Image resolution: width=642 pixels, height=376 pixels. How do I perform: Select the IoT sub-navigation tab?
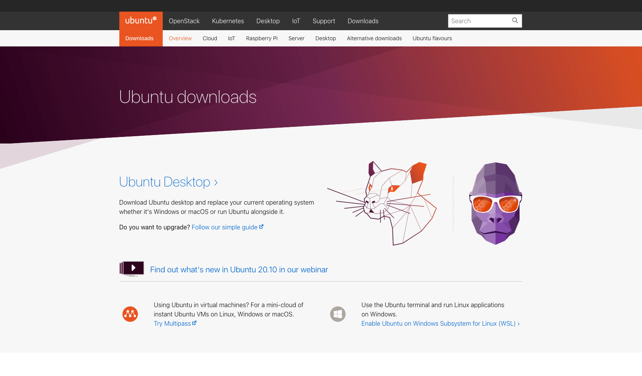231,38
